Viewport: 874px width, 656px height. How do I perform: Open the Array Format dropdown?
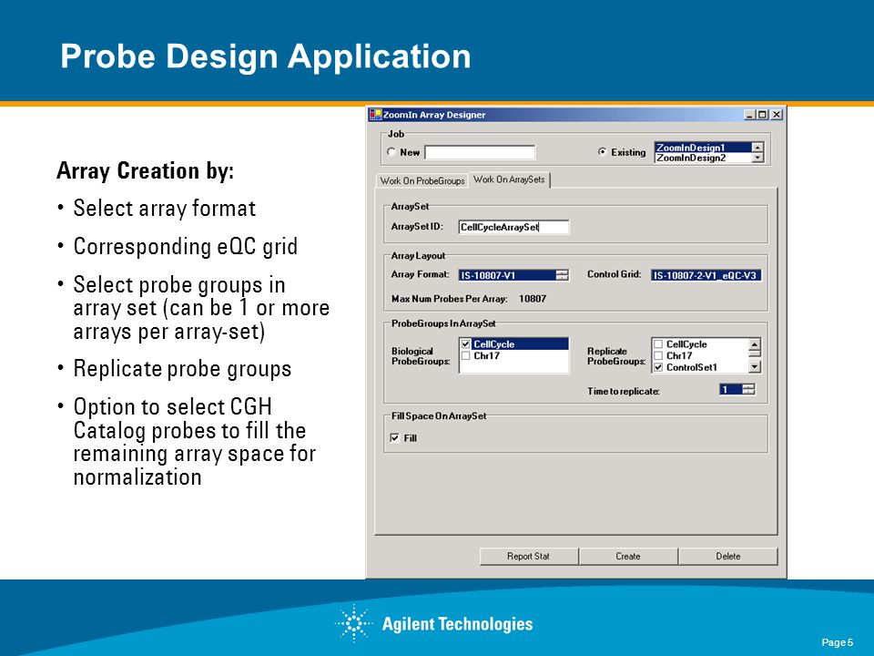coord(562,275)
